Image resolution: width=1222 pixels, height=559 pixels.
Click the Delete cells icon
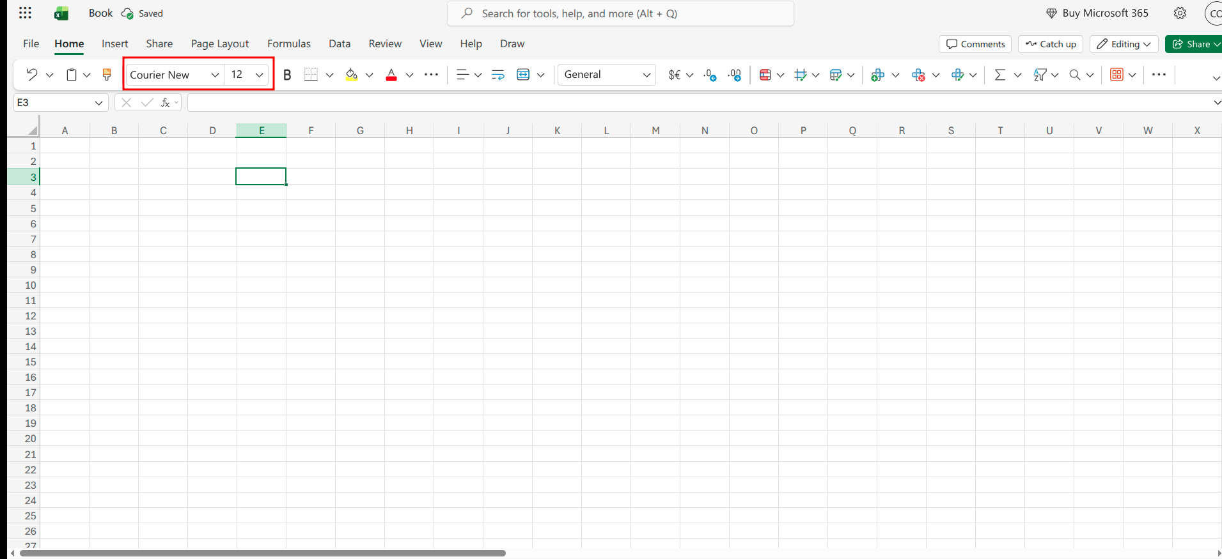[x=918, y=75]
